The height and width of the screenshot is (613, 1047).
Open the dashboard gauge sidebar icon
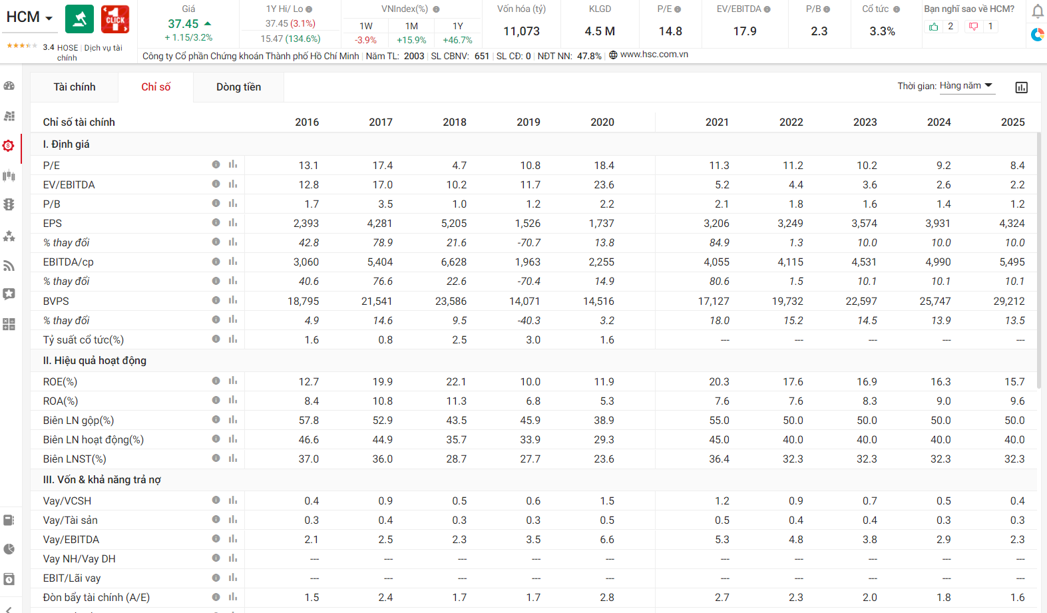tap(9, 86)
